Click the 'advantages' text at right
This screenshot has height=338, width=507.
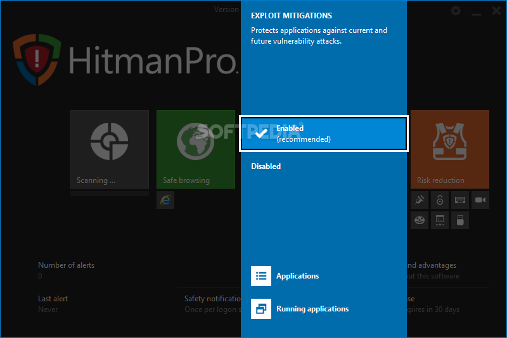point(437,265)
